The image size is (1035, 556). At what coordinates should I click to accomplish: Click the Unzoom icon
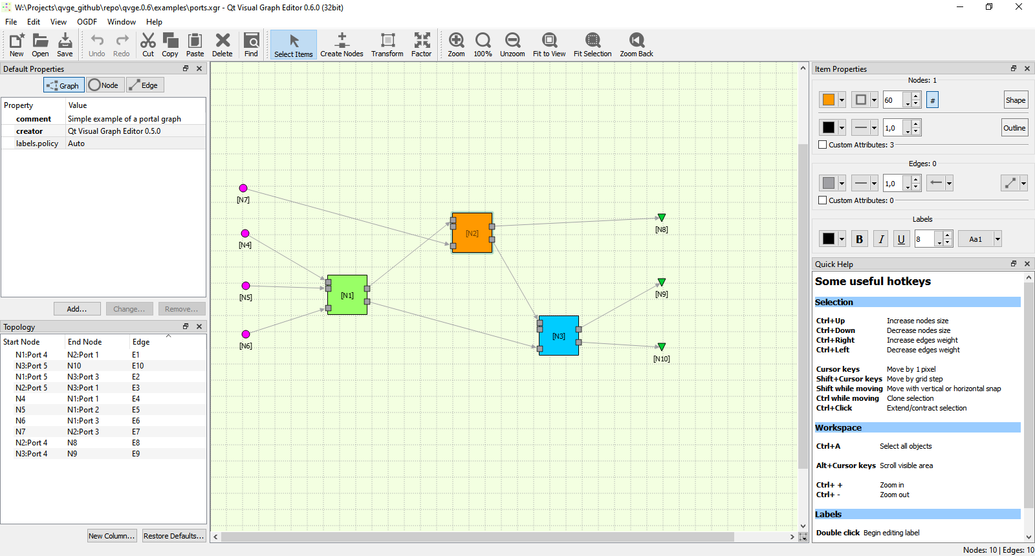coord(512,45)
